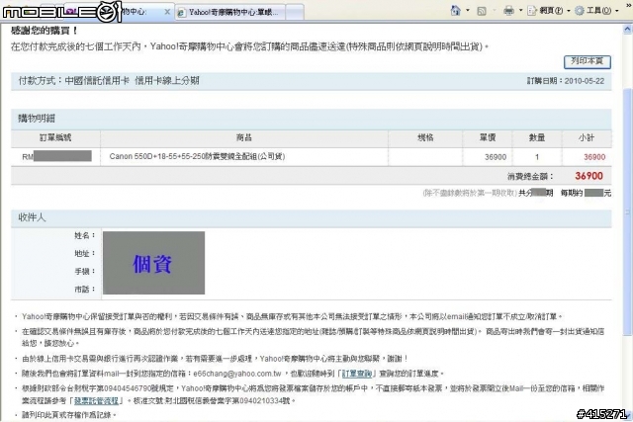Open the 工具 (Tools) menu
This screenshot has width=633, height=422.
click(x=595, y=11)
